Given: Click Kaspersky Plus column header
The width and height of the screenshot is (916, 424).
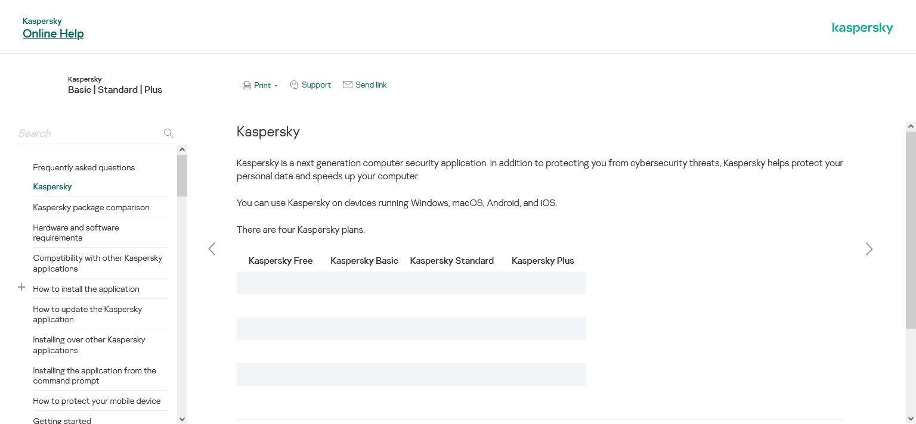Looking at the screenshot, I should point(543,261).
